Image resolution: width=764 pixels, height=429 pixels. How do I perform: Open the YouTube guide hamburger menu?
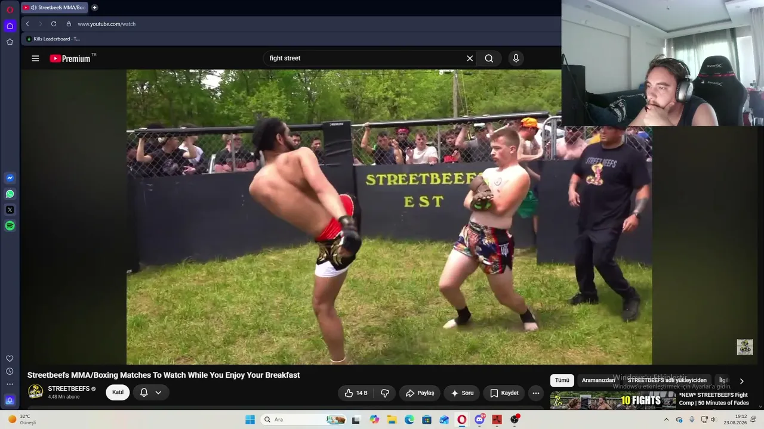(35, 58)
